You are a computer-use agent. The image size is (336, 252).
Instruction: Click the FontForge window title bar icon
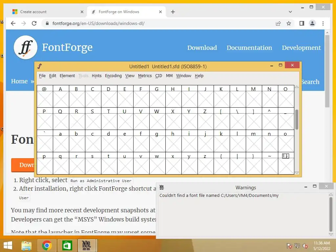40,66
